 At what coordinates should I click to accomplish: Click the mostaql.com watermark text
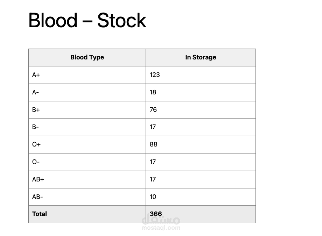click(161, 228)
